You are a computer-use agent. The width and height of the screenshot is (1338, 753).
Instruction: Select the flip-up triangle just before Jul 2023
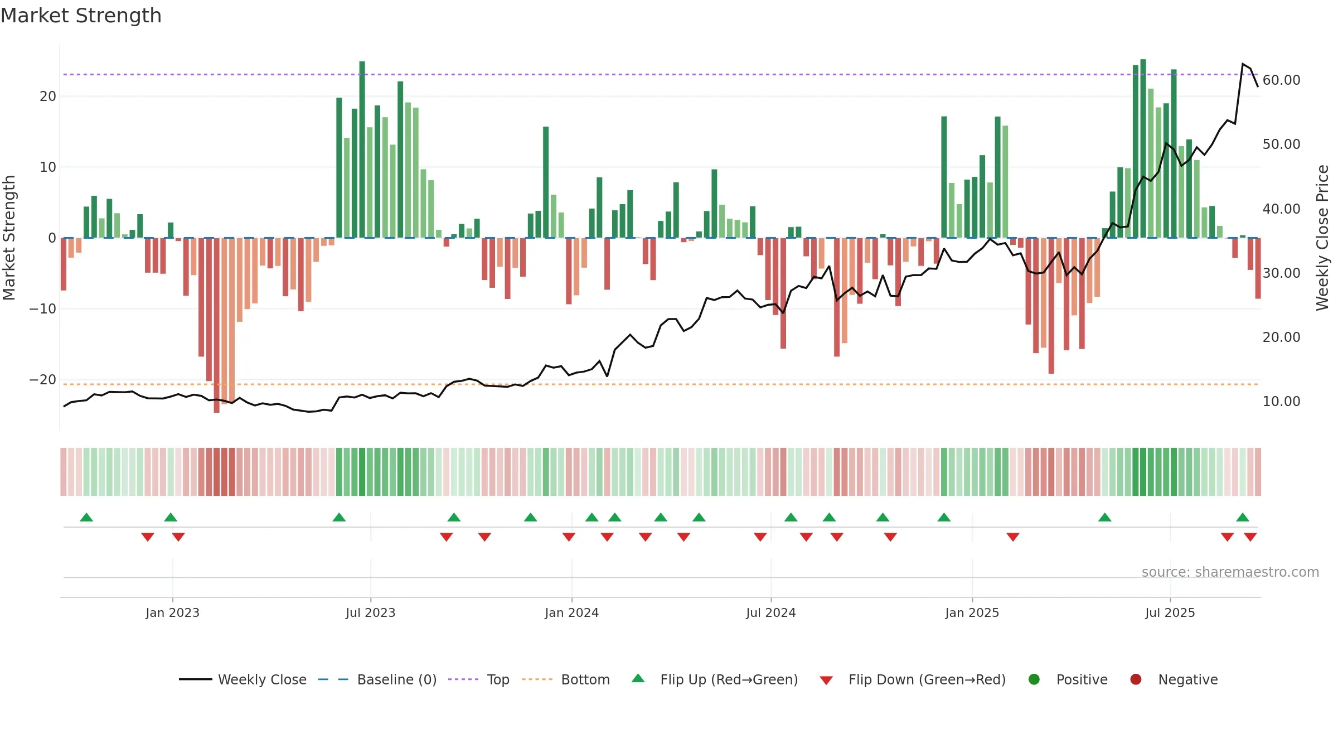tap(339, 517)
